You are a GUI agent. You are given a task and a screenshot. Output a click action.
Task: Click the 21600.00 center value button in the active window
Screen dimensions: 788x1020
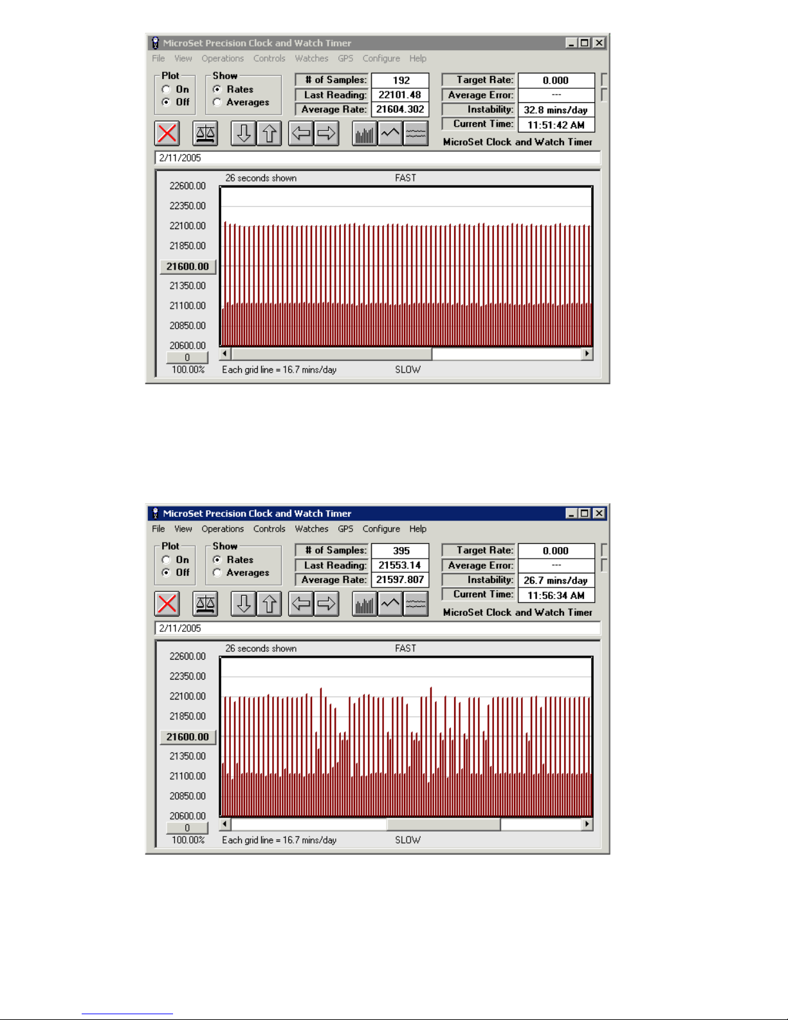[x=188, y=737]
